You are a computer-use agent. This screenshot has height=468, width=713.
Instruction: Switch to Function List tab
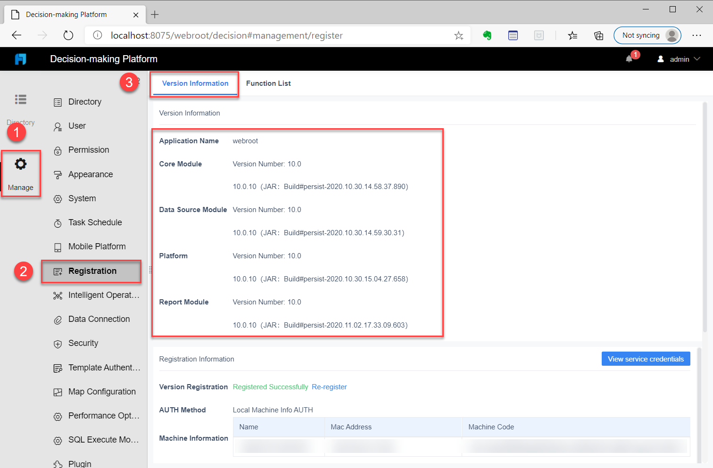coord(268,83)
